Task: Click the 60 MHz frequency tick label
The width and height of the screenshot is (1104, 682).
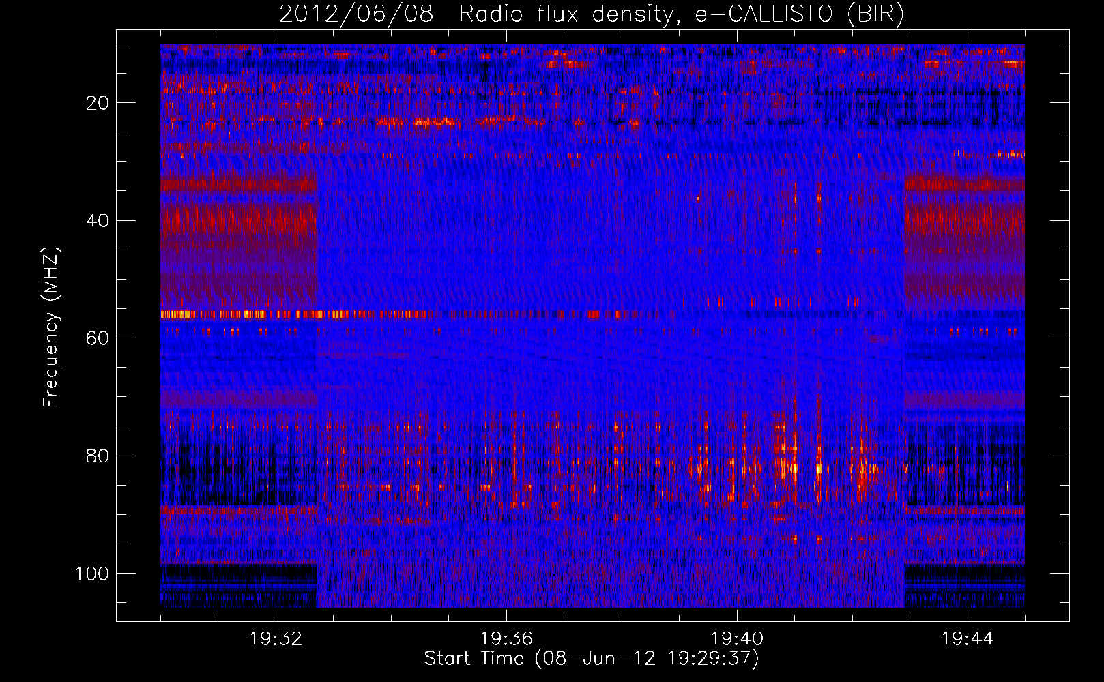Action: (98, 338)
